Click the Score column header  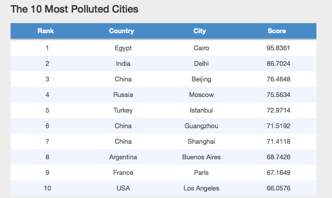277,31
